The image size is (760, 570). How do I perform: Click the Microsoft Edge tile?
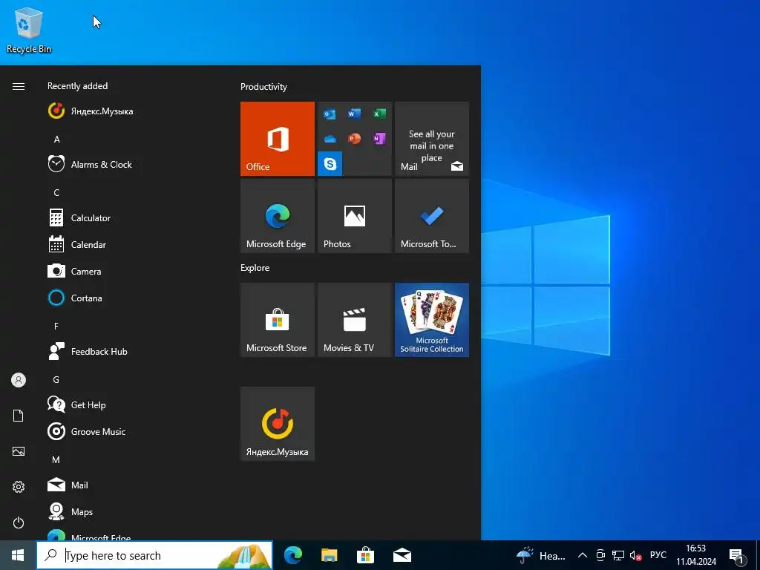pyautogui.click(x=278, y=216)
